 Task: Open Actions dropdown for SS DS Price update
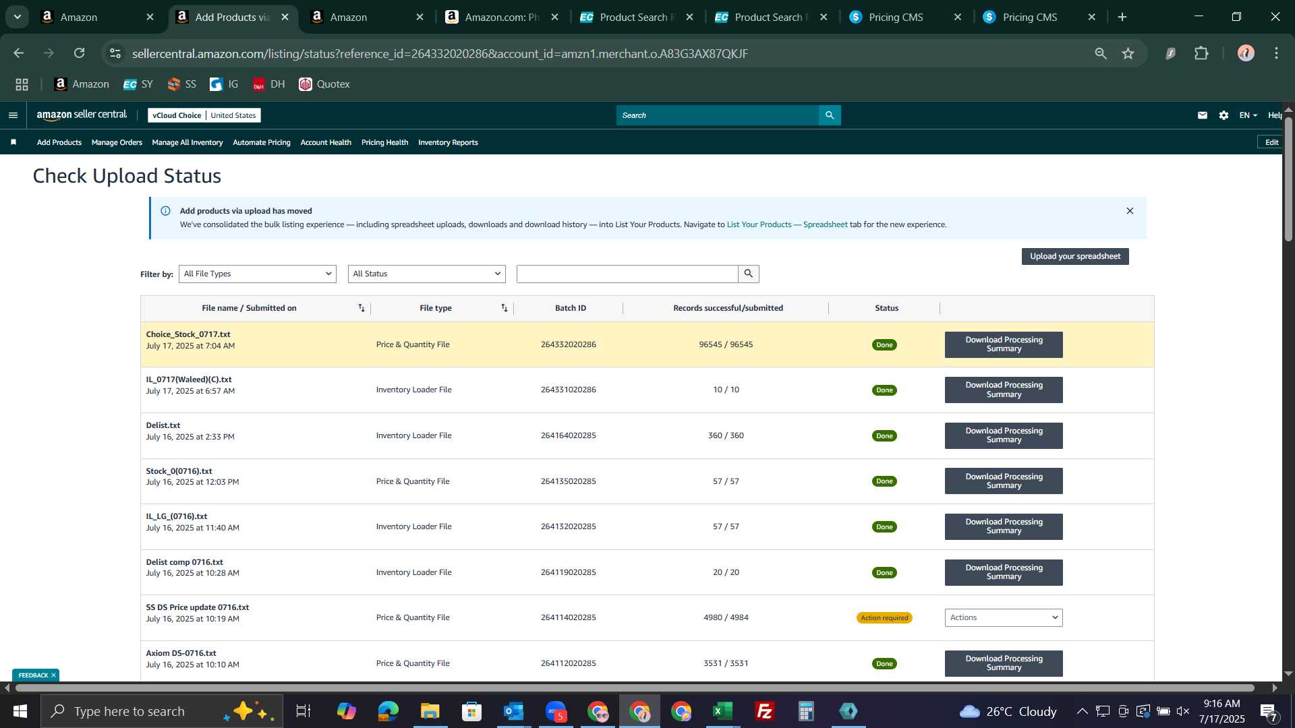click(1004, 617)
